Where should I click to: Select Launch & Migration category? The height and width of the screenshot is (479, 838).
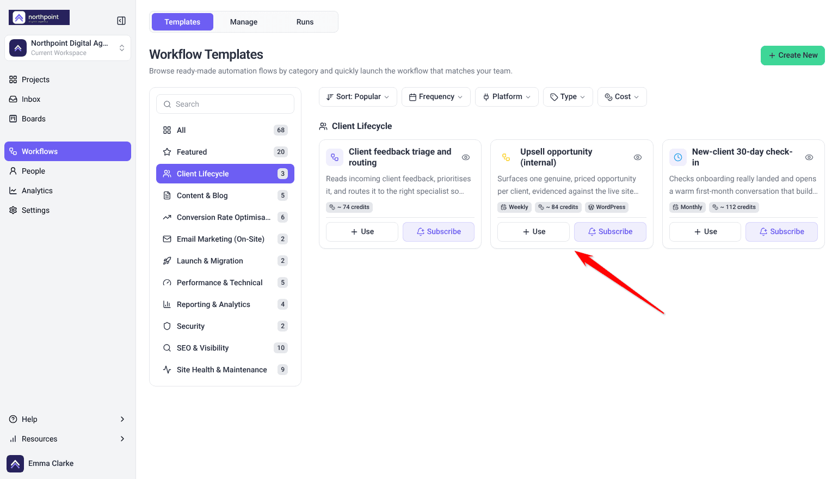click(225, 261)
